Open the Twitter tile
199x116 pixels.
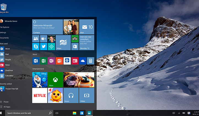point(43,46)
